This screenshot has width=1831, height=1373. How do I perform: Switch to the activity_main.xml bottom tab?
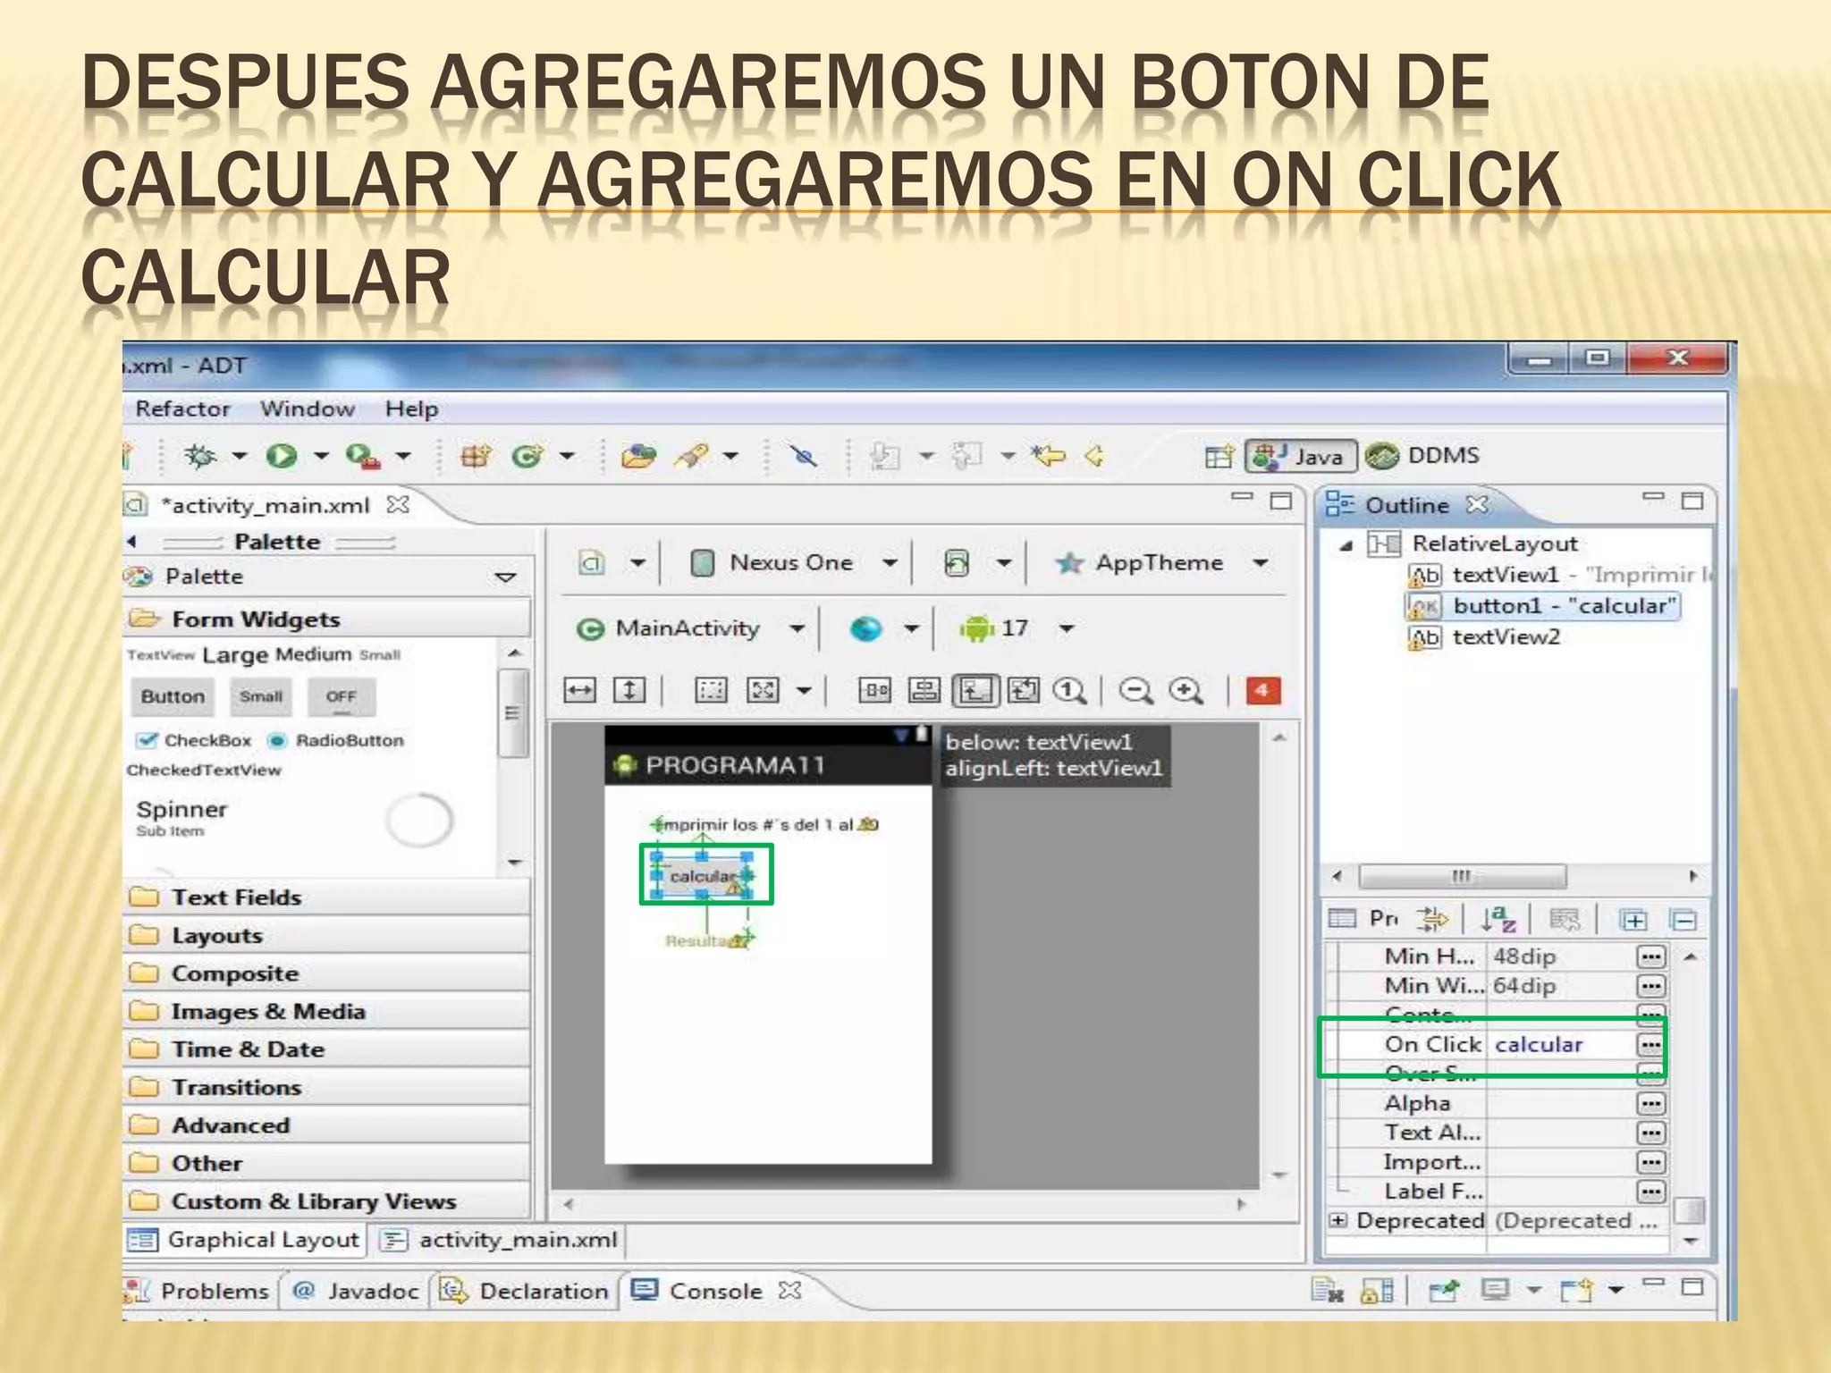pos(501,1240)
